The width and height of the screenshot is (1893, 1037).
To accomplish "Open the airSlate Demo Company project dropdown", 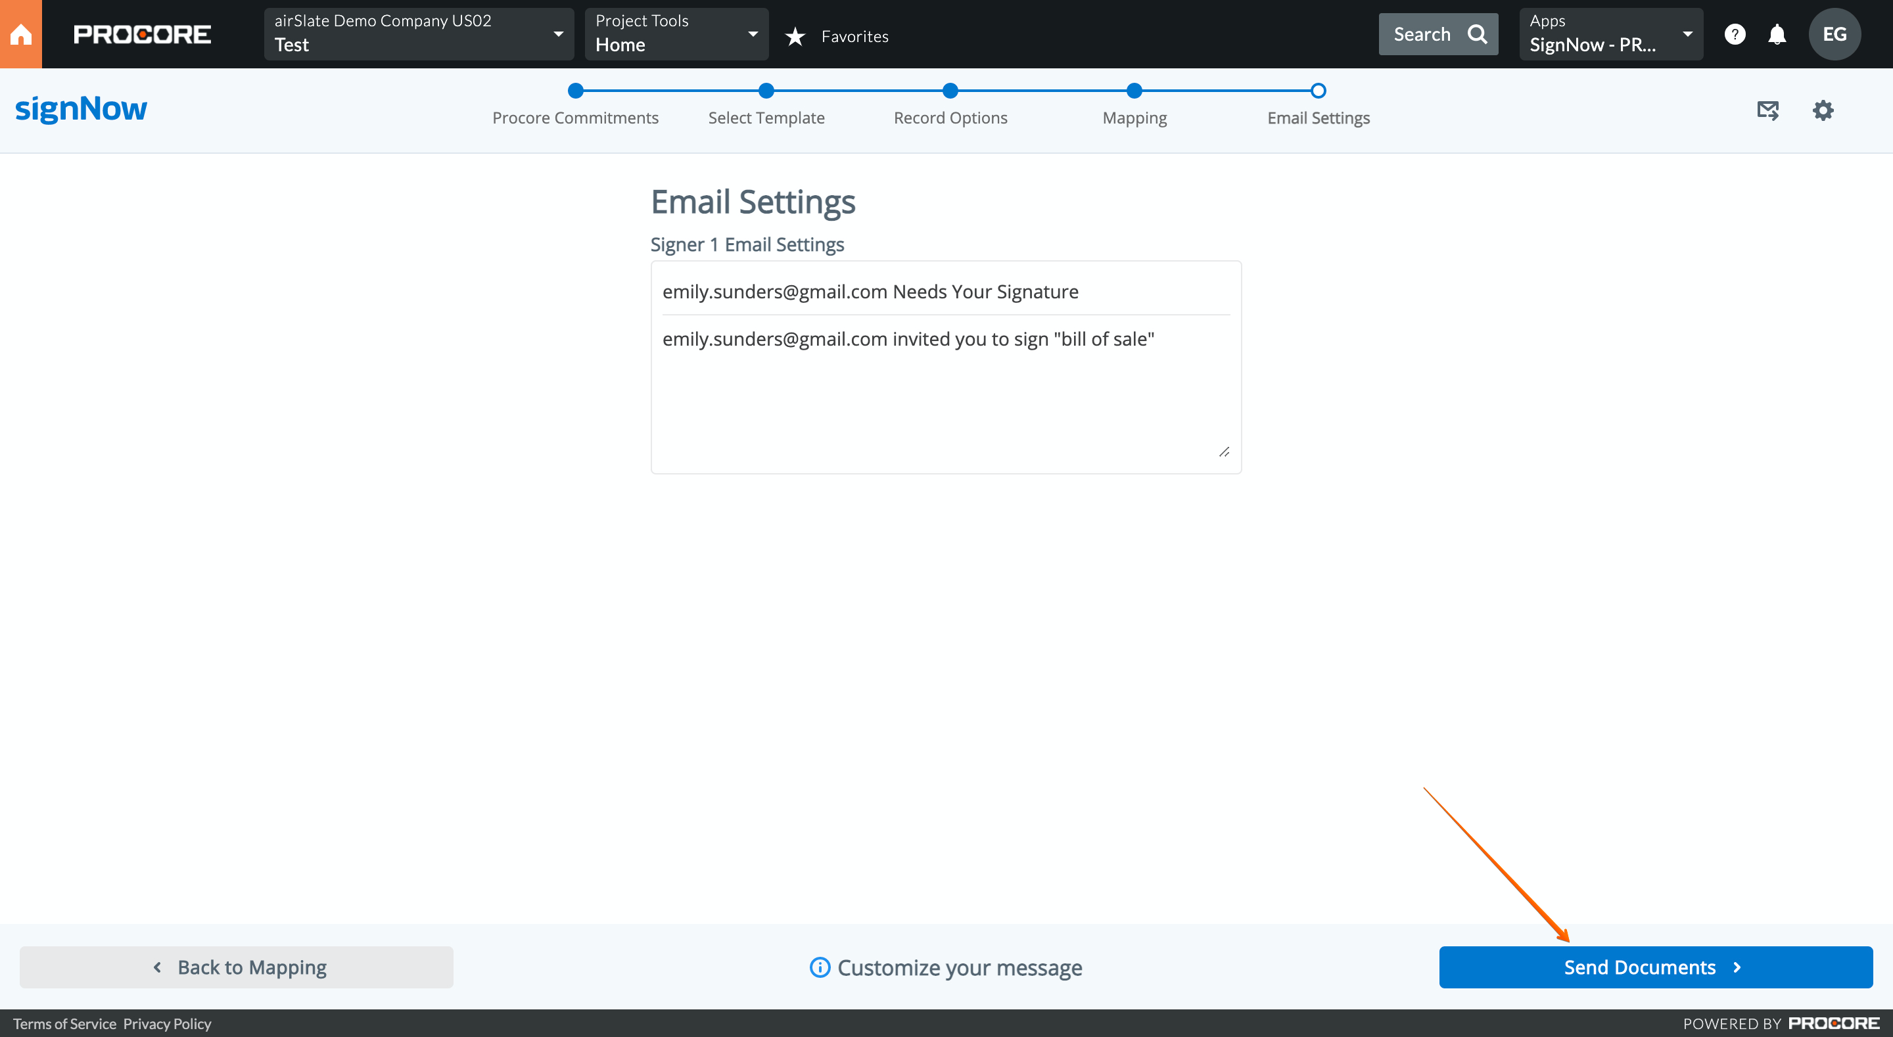I will tap(419, 34).
